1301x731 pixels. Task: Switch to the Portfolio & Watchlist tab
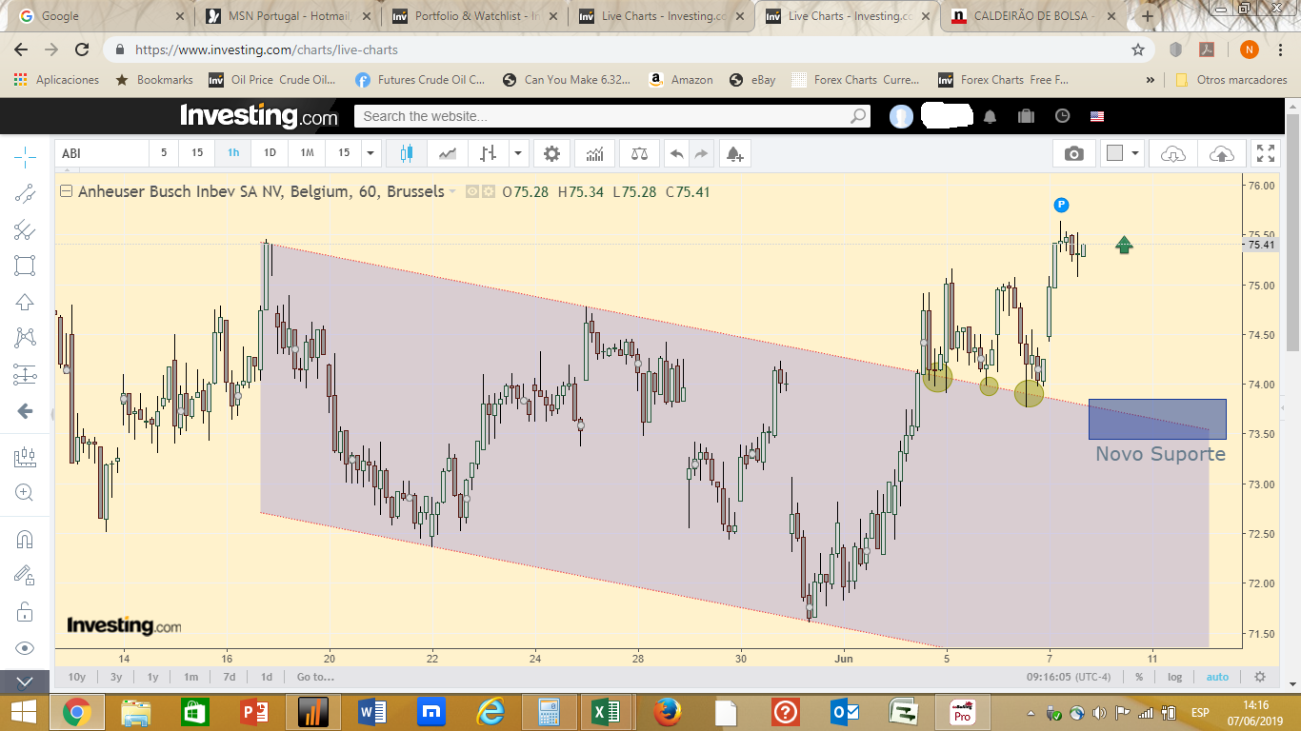pos(476,16)
